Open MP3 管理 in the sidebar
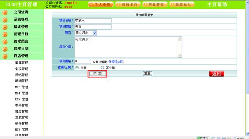Image resolution: width=249 pixels, height=139 pixels. click(22, 87)
